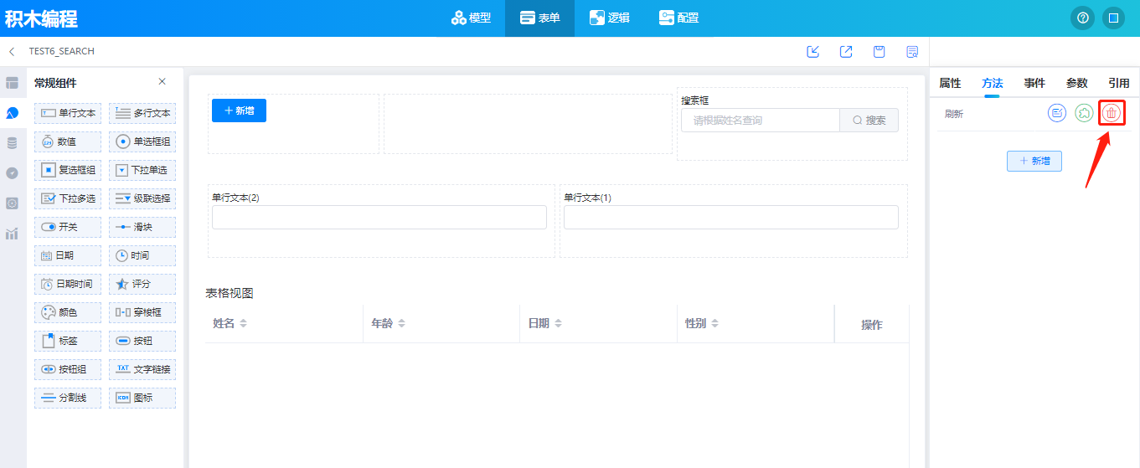Screen dimensions: 1140x468
Task: Click the red delete icon for 刷新 method
Action: coord(1111,113)
